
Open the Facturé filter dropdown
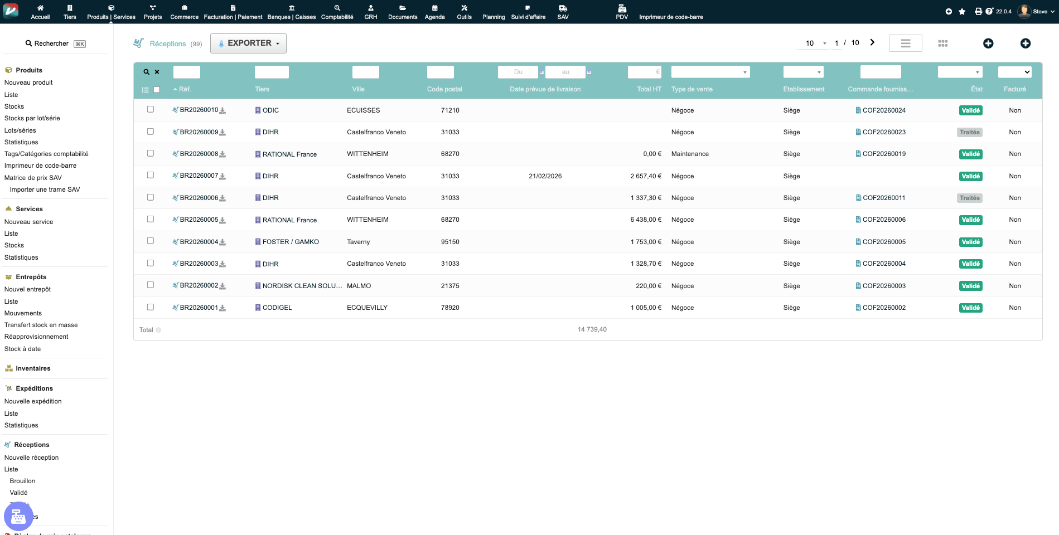(x=1014, y=72)
